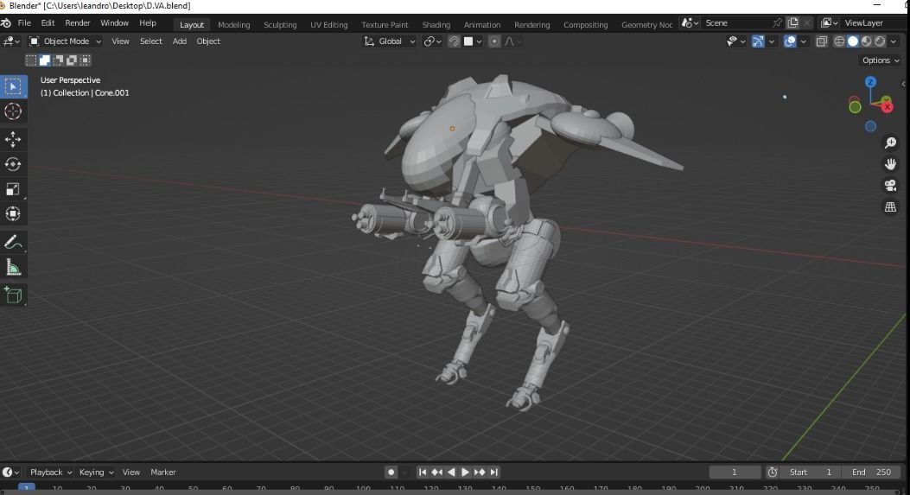Image resolution: width=910 pixels, height=495 pixels.
Task: Open the viewport Add menu
Action: [x=180, y=41]
